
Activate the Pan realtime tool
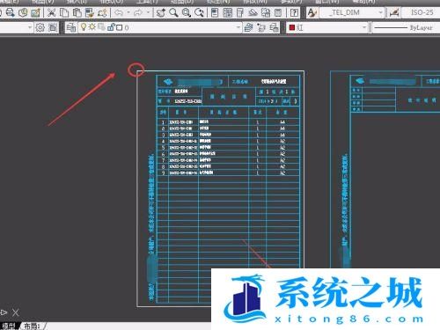tap(160, 12)
